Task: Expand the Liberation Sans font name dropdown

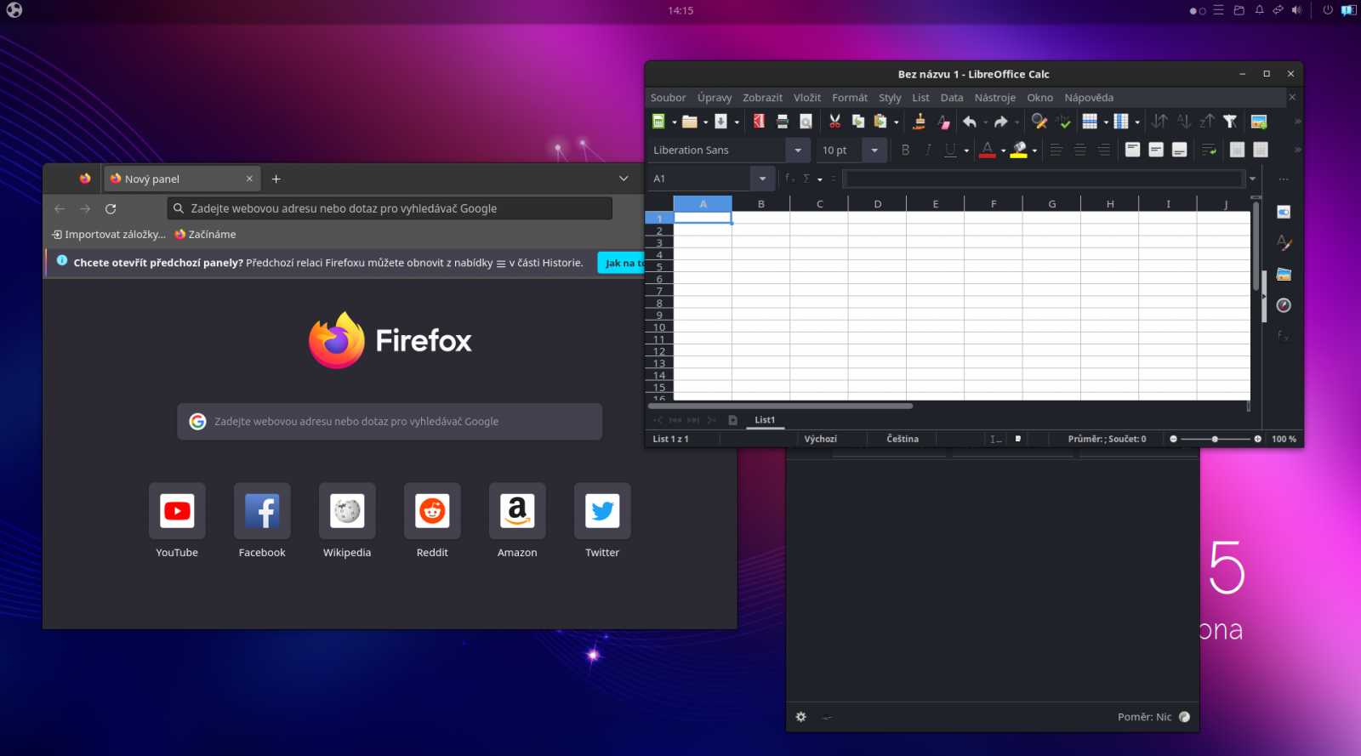Action: (x=798, y=151)
